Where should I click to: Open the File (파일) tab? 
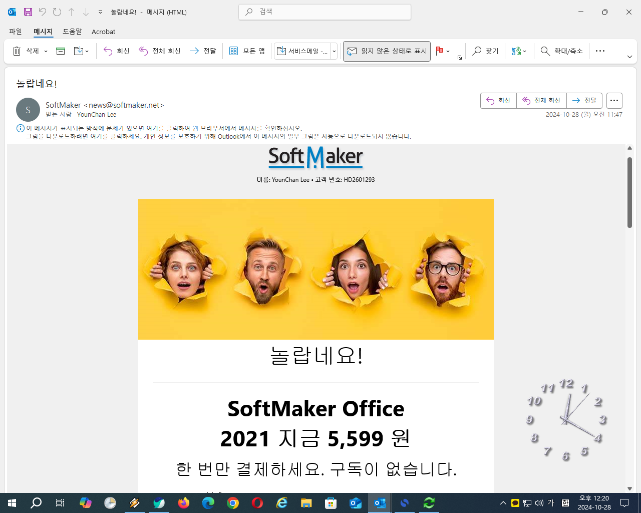click(x=16, y=32)
